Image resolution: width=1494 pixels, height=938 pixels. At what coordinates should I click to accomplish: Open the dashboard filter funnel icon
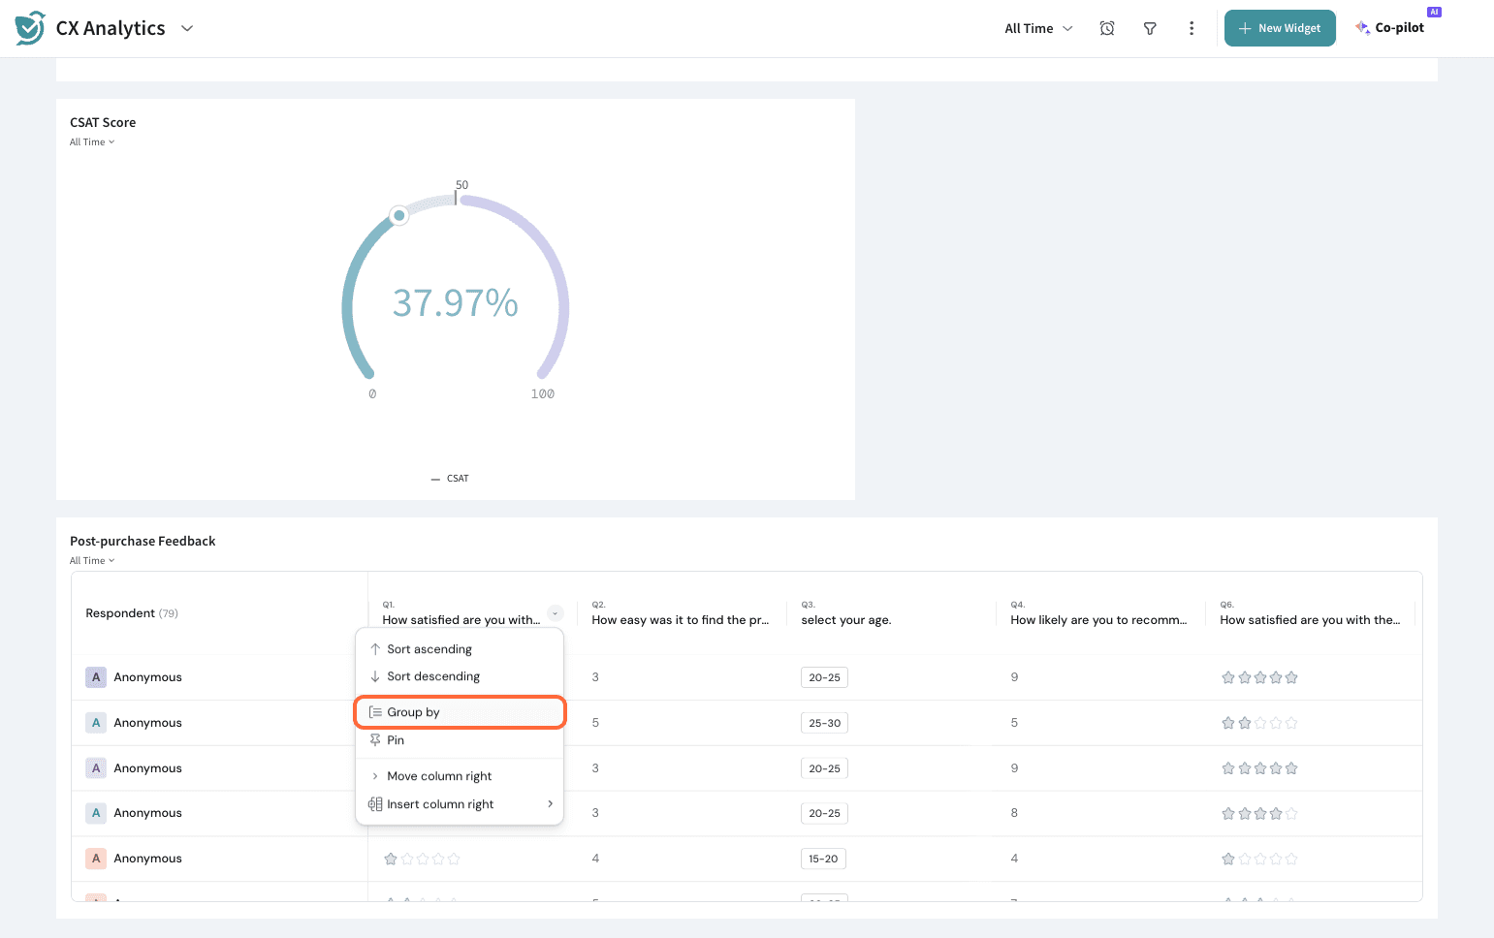tap(1150, 28)
